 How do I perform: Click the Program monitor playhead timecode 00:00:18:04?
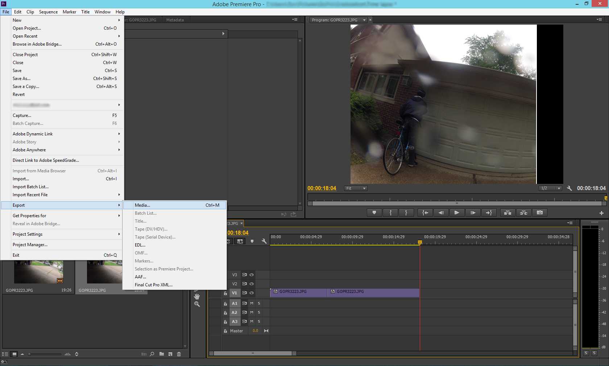click(x=322, y=188)
